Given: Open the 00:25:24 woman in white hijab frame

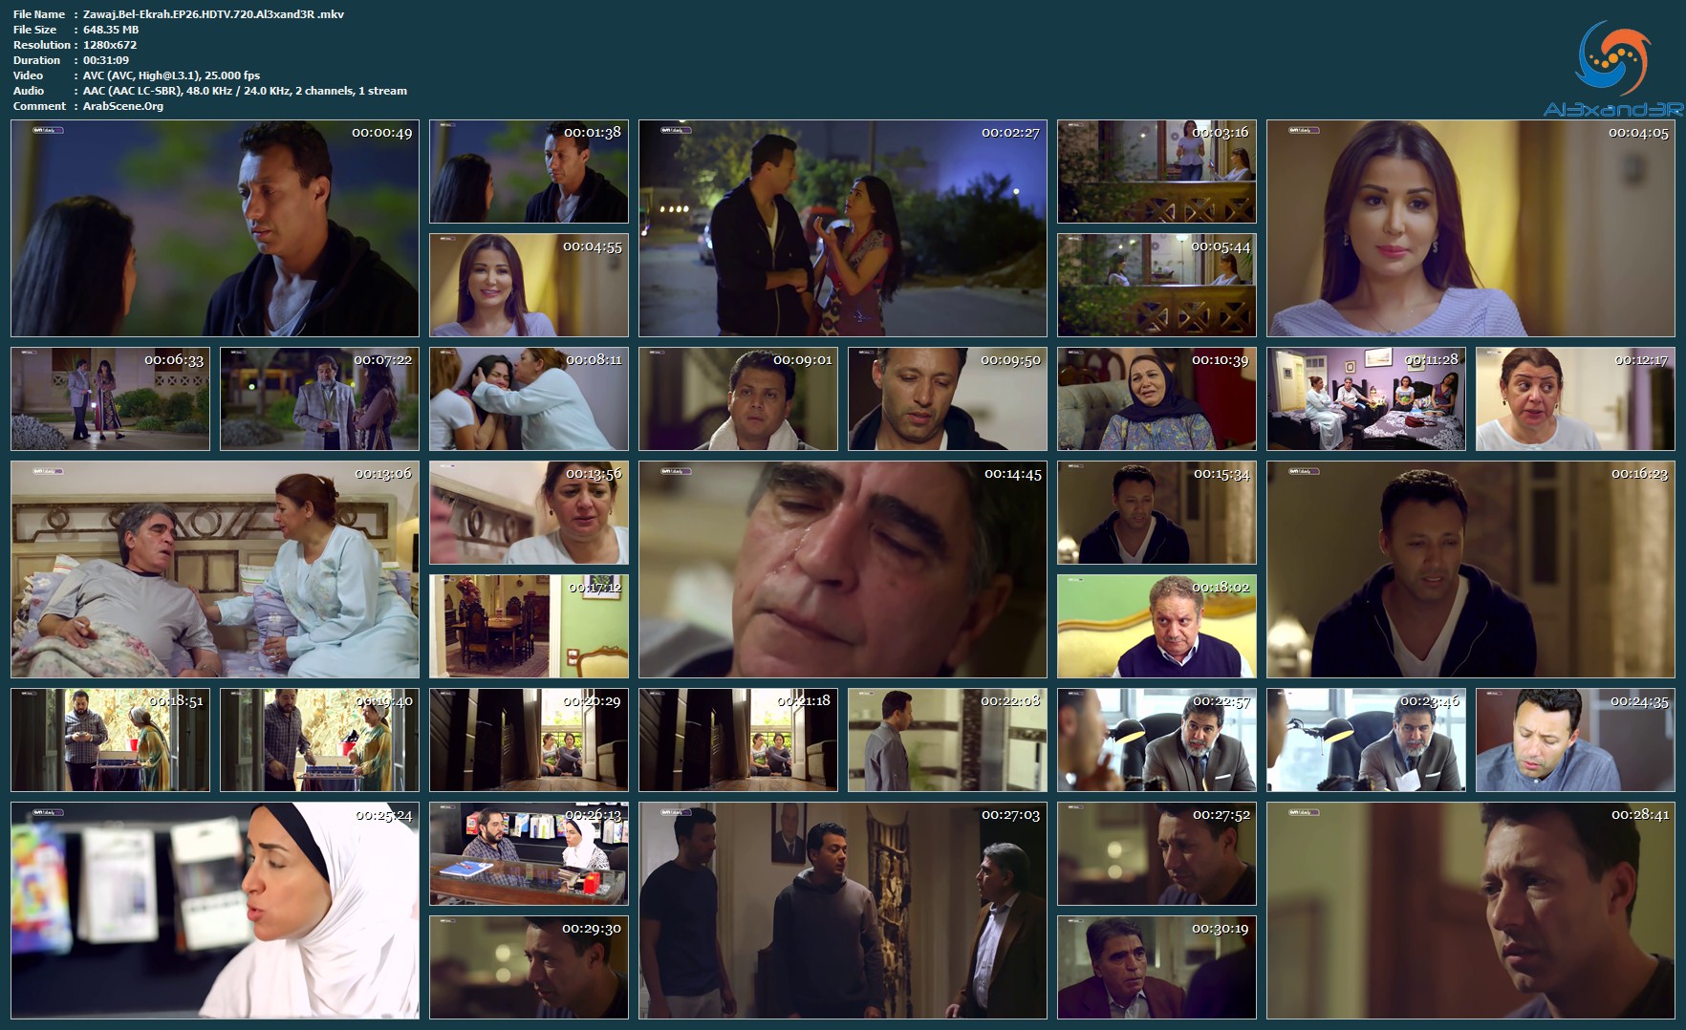Looking at the screenshot, I should [215, 911].
